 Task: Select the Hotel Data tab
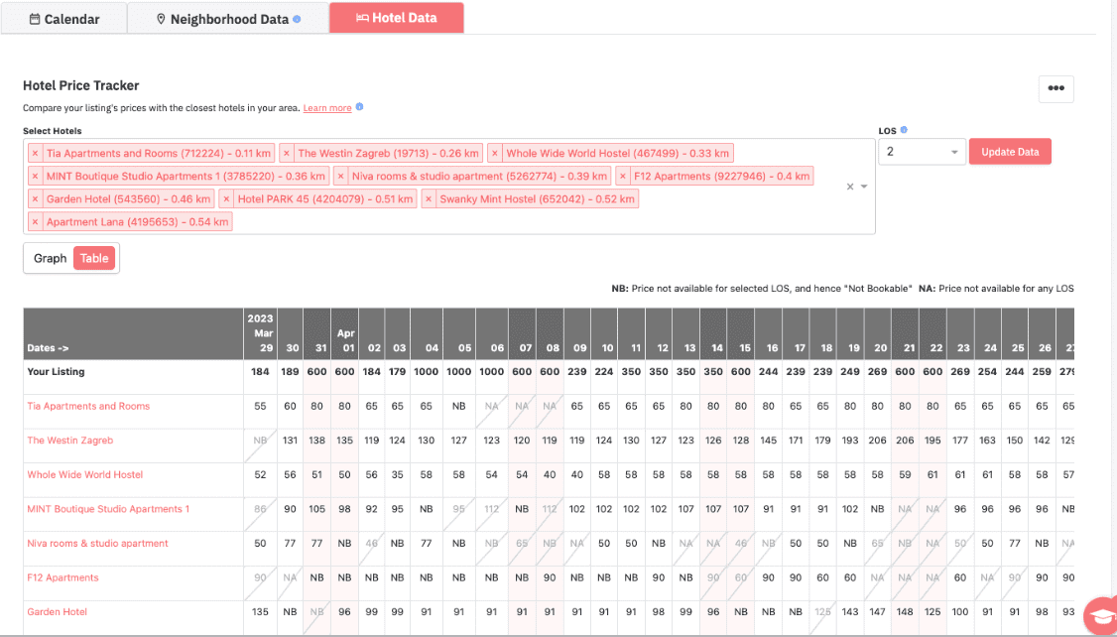click(396, 18)
